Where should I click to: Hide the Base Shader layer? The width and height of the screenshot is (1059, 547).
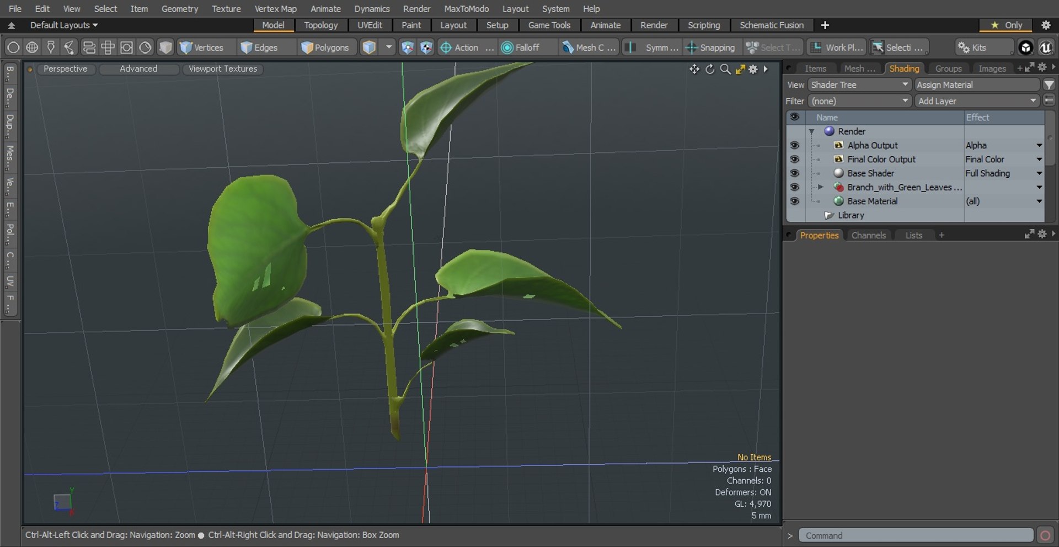click(794, 173)
